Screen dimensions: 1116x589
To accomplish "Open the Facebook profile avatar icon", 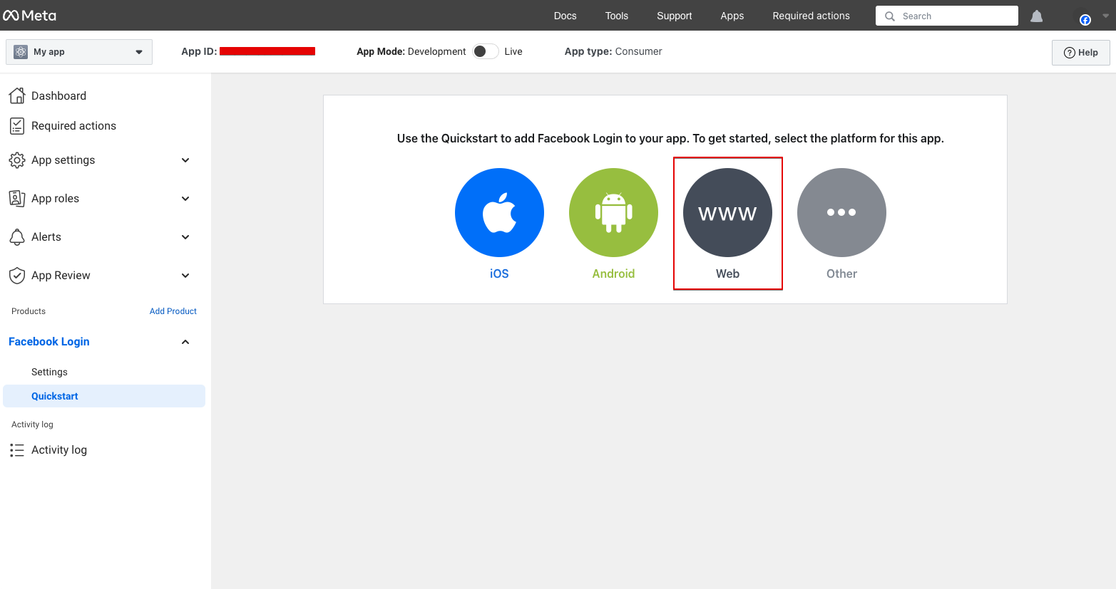I will coord(1085,19).
